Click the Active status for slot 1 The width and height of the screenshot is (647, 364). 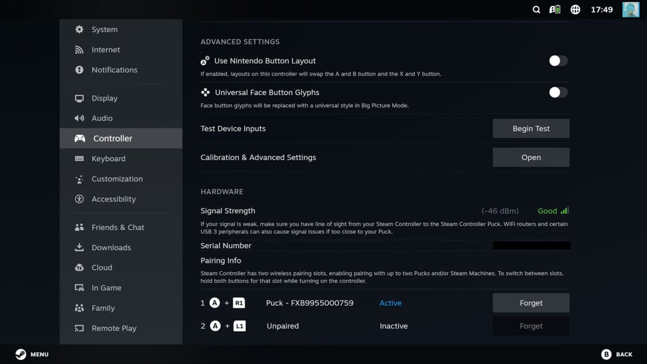(390, 303)
